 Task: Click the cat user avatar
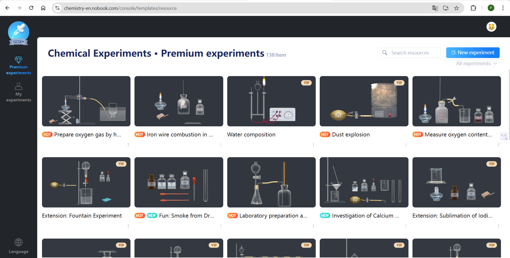point(491,27)
